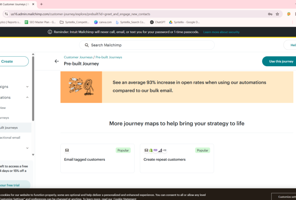Click the email icon on Create repeat customers card

146,150
